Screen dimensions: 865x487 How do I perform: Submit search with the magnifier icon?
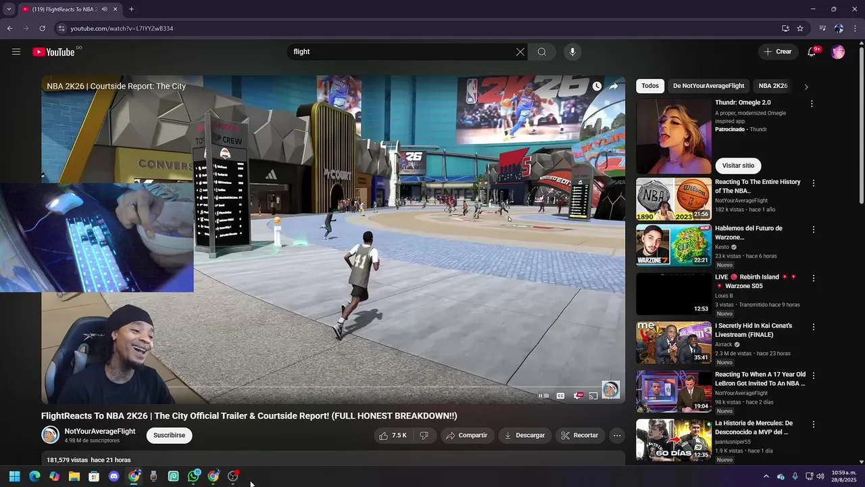point(542,52)
